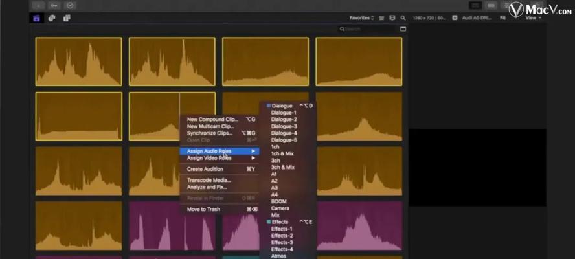Screen dimensions: 575x259
Task: Click the Import Media arrow button
Action: click(38, 5)
